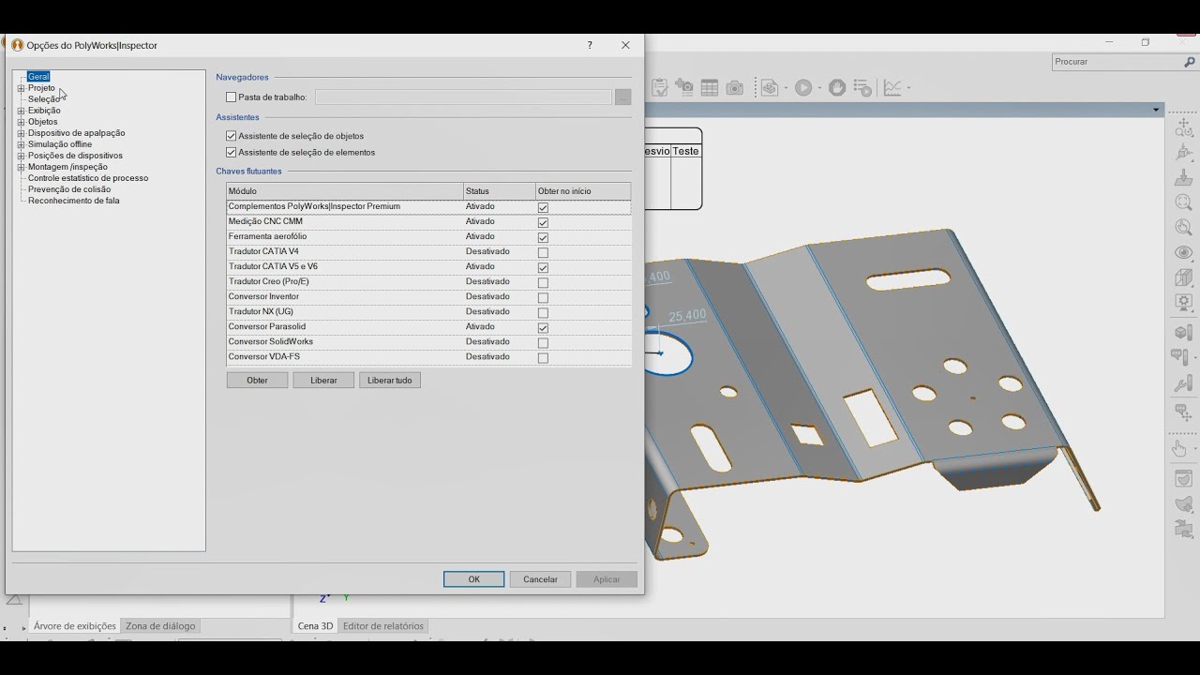Click the wrench icon in right toolbar

pyautogui.click(x=1183, y=383)
